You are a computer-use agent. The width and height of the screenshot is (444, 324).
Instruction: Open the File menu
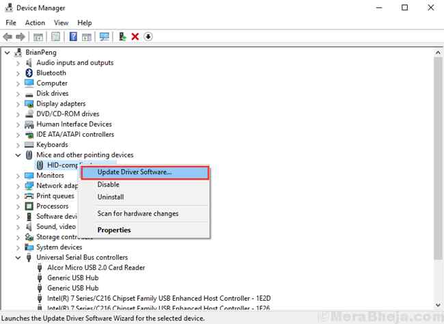(x=11, y=23)
